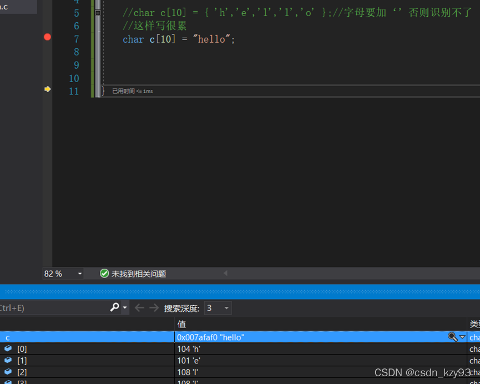The image size is (480, 384).
Task: Open text visualizer magnifier for c
Action: (x=452, y=337)
